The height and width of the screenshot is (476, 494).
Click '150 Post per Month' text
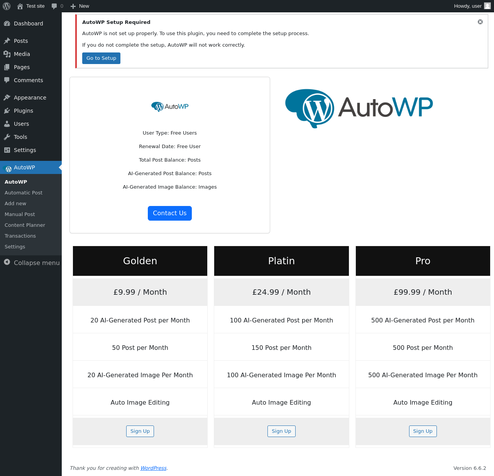281,348
